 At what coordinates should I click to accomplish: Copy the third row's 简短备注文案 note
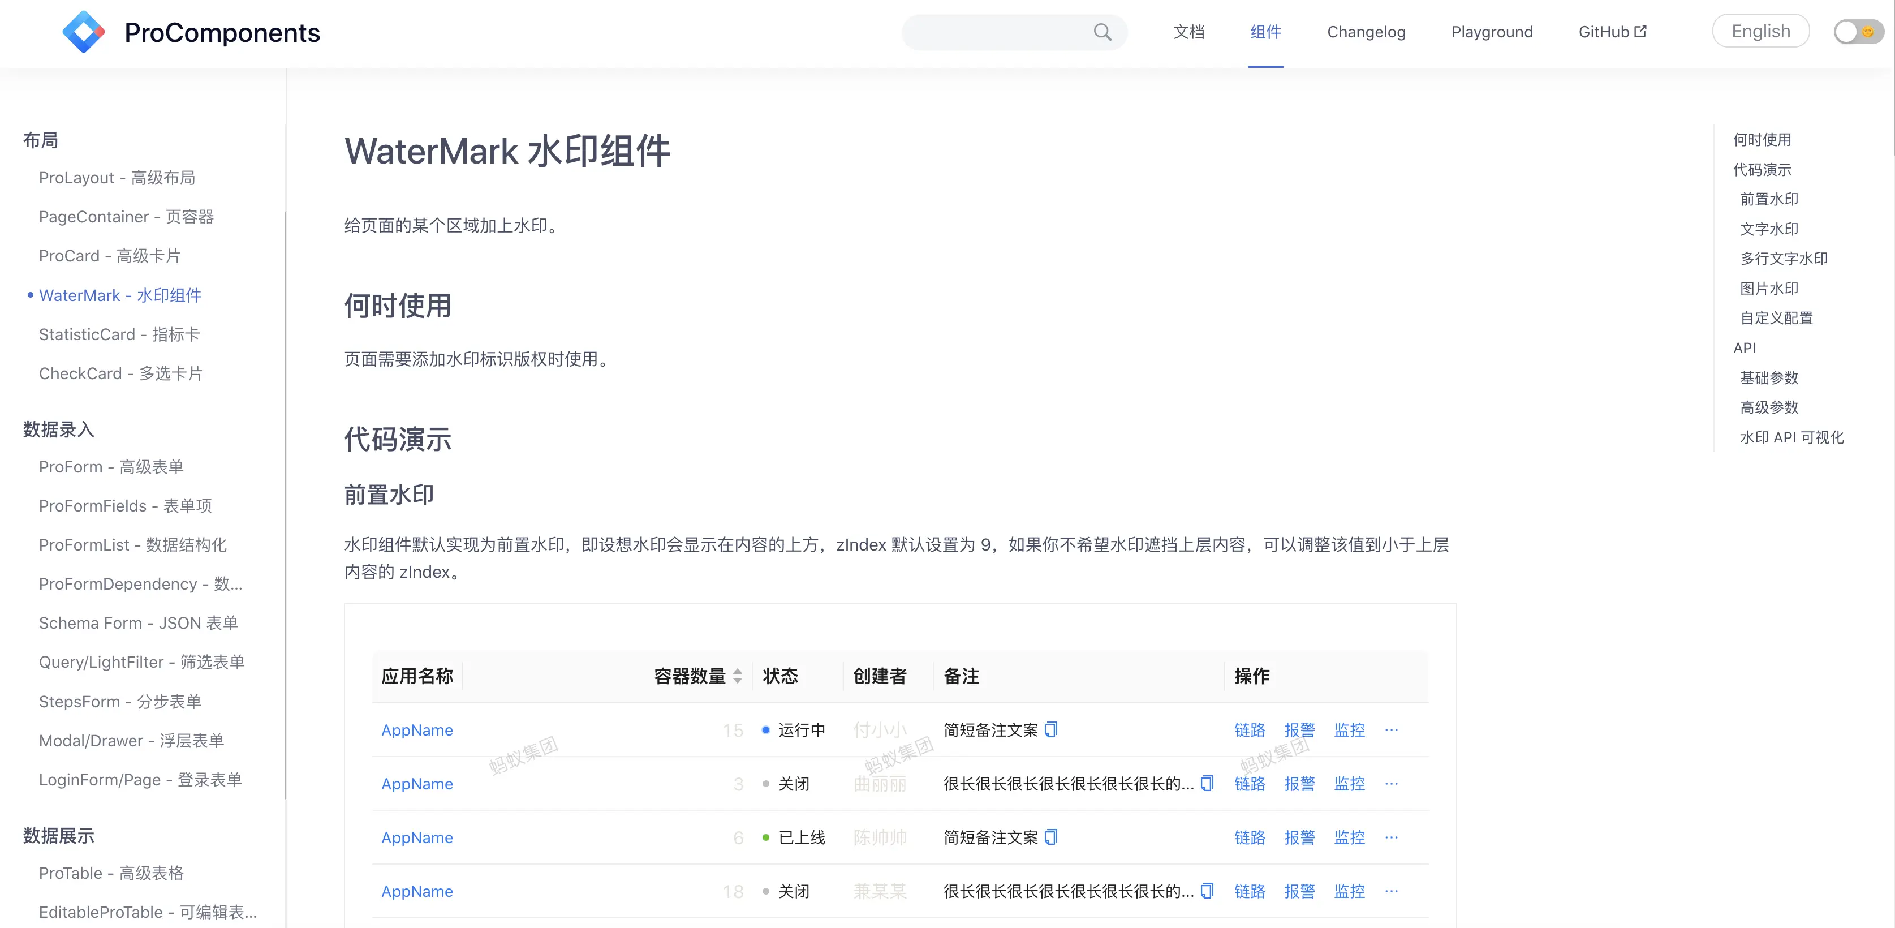click(1051, 837)
